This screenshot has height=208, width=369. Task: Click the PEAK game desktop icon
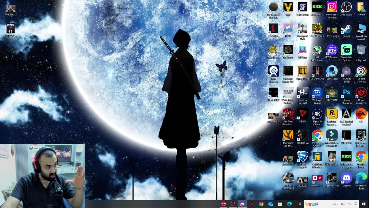(288, 30)
